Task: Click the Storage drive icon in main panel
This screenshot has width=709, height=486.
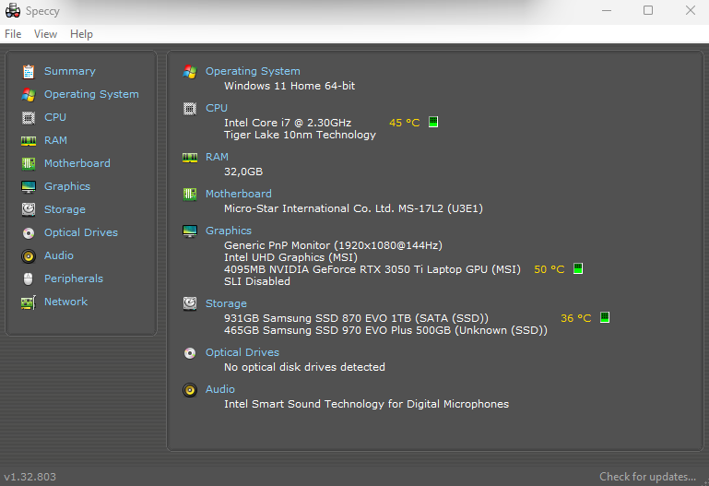Action: [x=190, y=303]
